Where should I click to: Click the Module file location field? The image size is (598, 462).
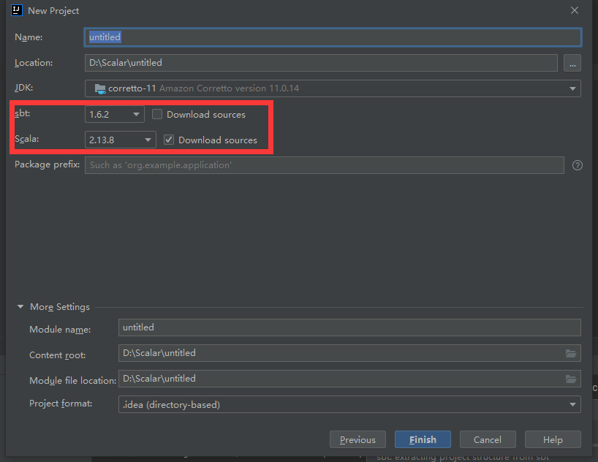coord(349,379)
